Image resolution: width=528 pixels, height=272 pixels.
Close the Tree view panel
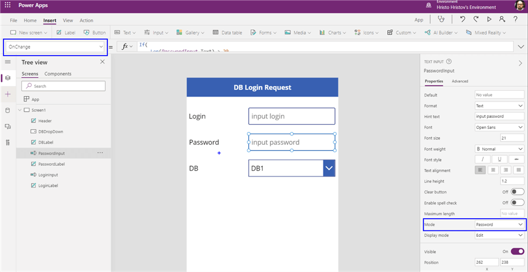[103, 62]
